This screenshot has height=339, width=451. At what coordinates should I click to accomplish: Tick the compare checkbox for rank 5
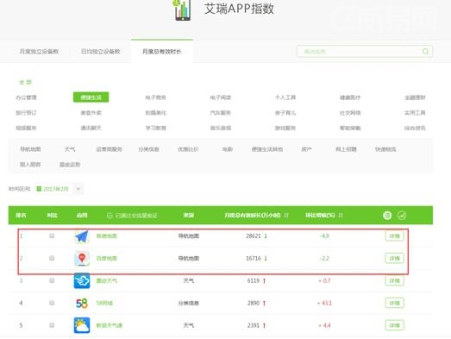pyautogui.click(x=52, y=325)
